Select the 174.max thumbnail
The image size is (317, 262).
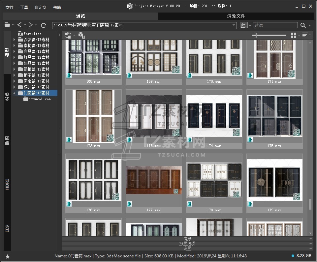click(x=214, y=116)
